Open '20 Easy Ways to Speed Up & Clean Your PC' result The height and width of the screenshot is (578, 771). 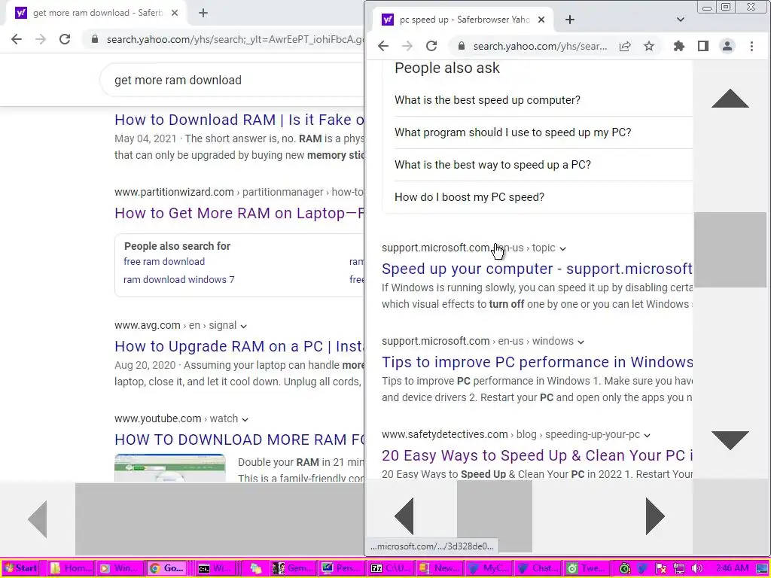tap(537, 455)
